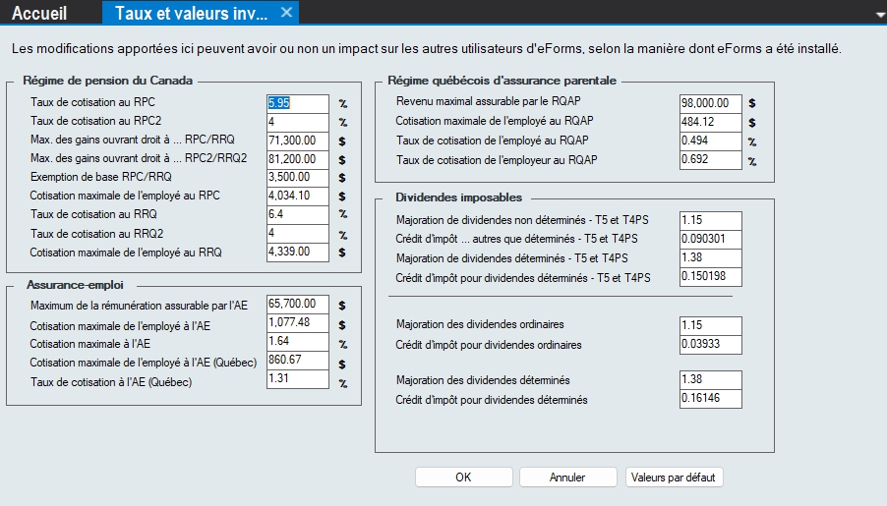Click the Régime de pension du Canada heading
The height and width of the screenshot is (506, 887).
pyautogui.click(x=107, y=81)
